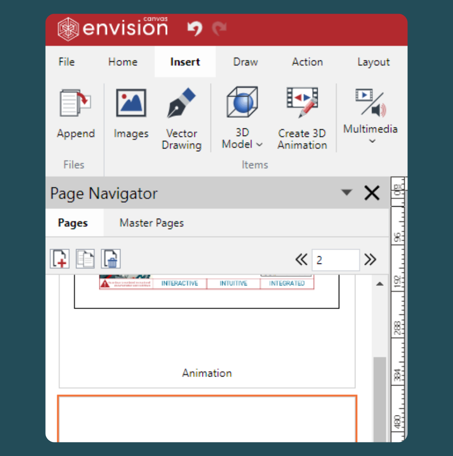Switch to the Master Pages tab
The height and width of the screenshot is (456, 453).
(151, 223)
